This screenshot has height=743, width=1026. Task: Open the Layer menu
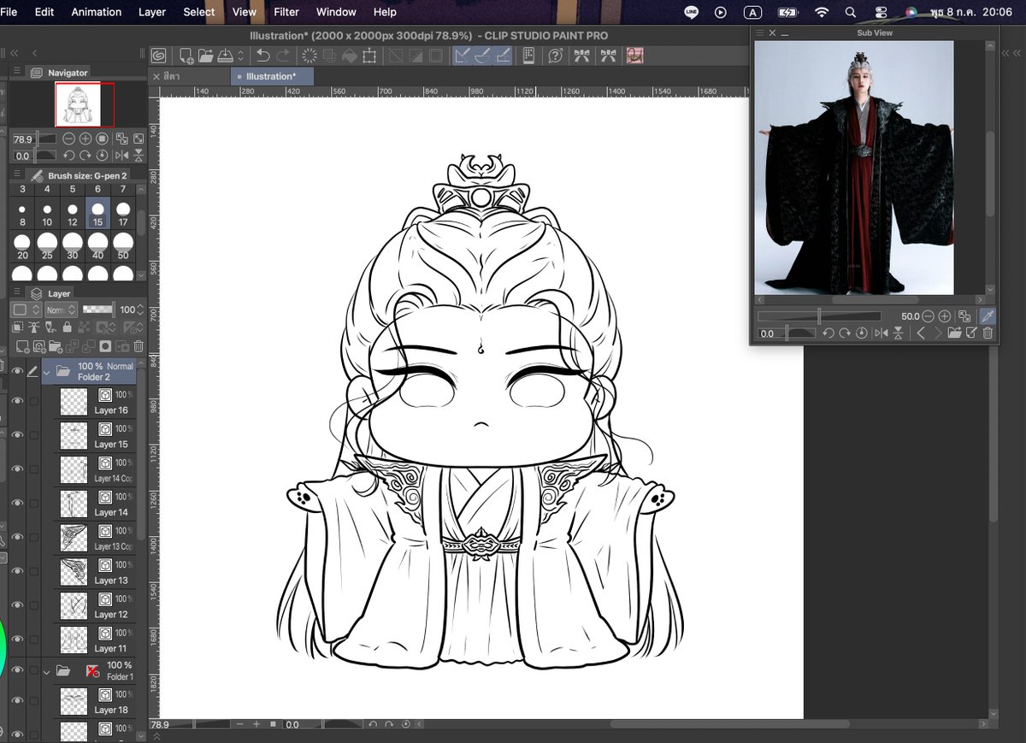(152, 12)
